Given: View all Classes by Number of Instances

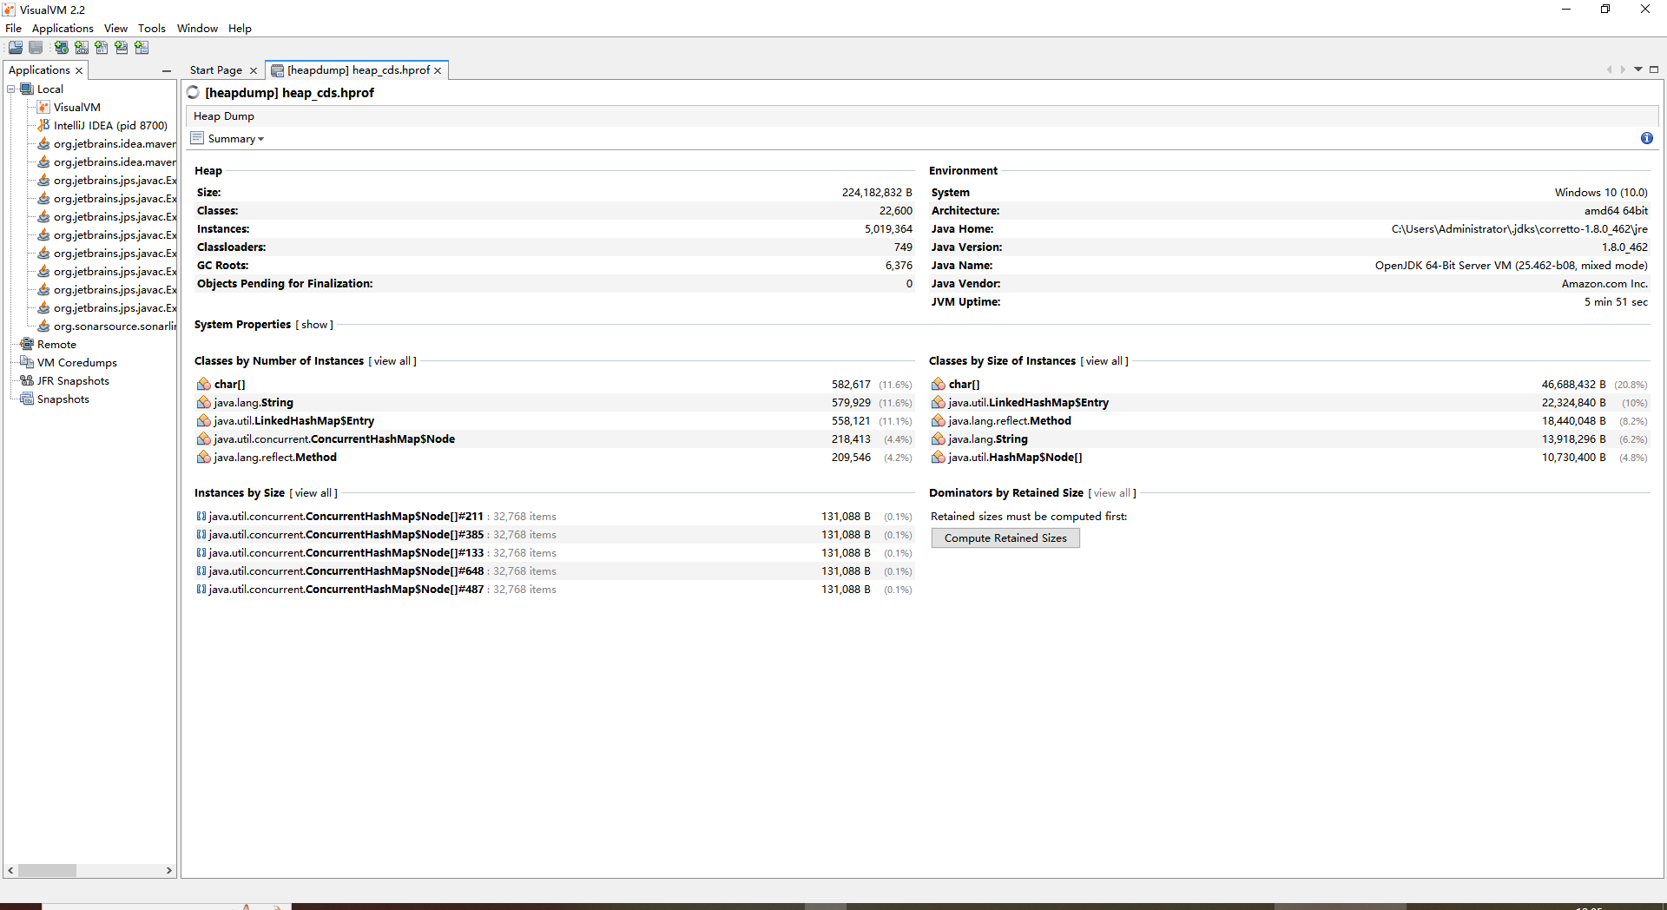Looking at the screenshot, I should click(x=392, y=361).
